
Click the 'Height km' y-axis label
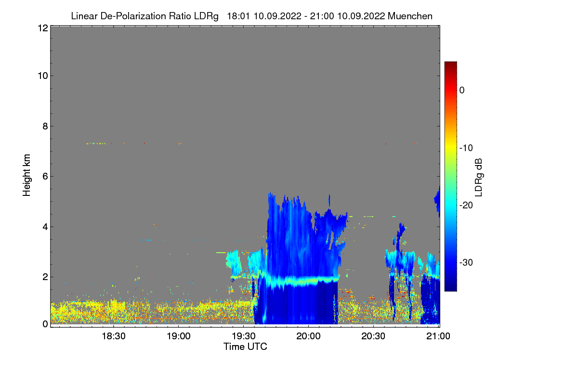(26, 176)
